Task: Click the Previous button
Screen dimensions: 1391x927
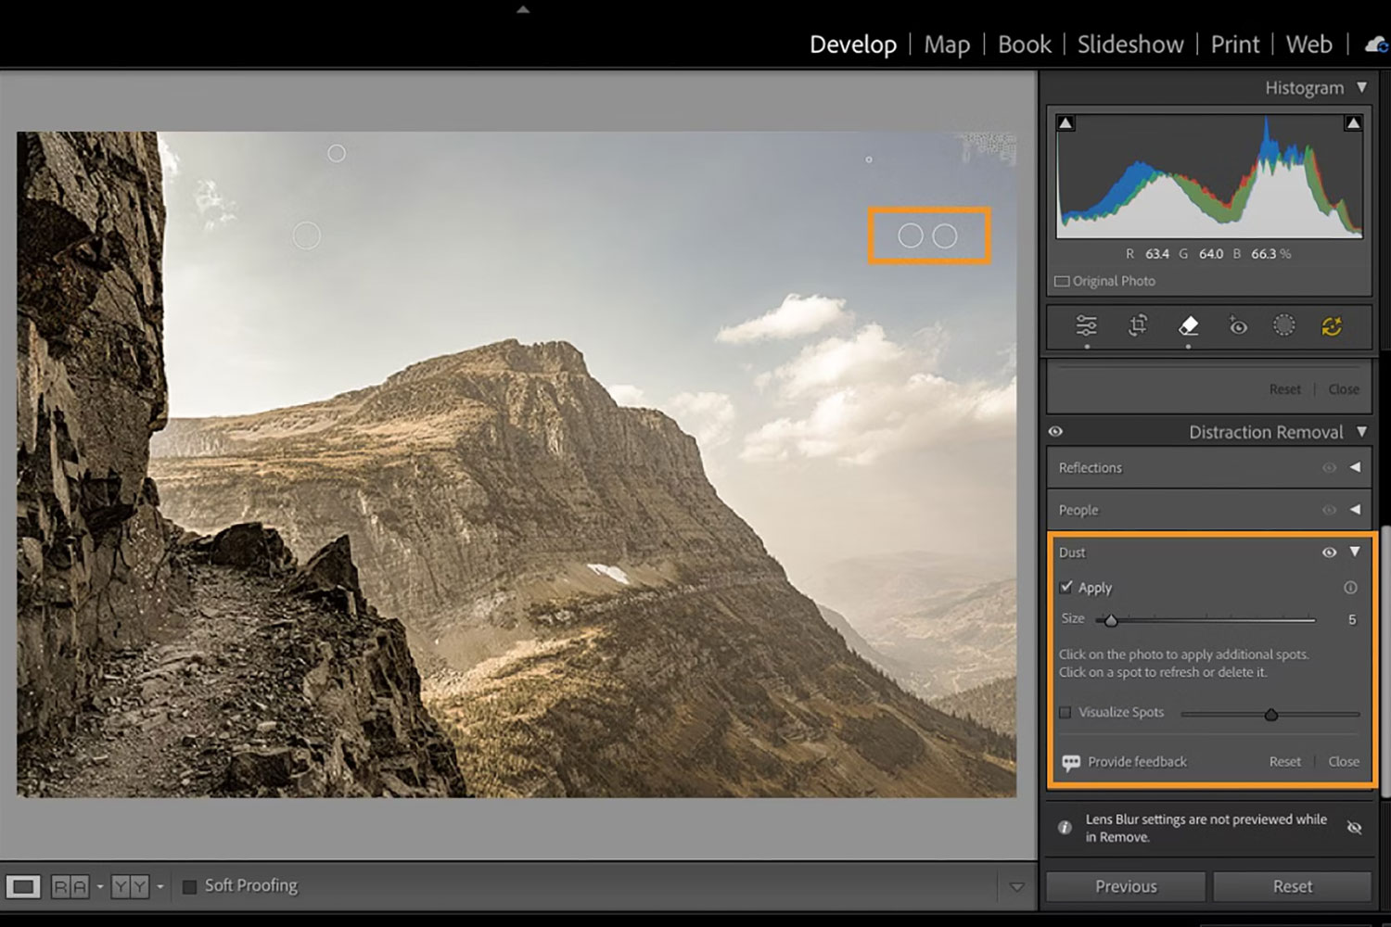Action: click(1126, 887)
